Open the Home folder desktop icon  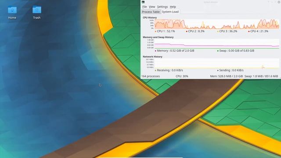point(12,13)
